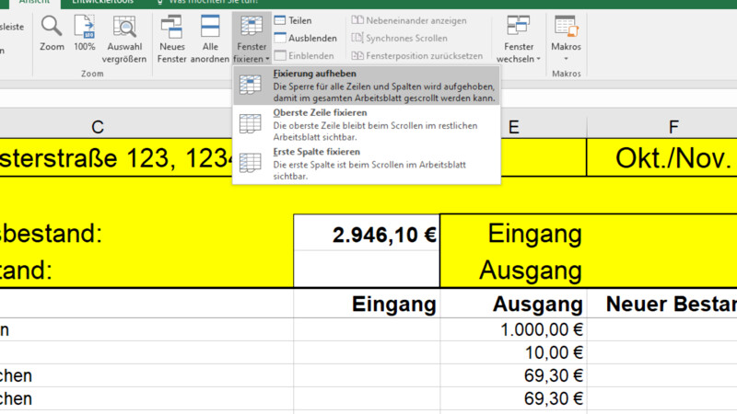
Task: Select Oberste Zeile fixieren entry
Action: [367, 124]
